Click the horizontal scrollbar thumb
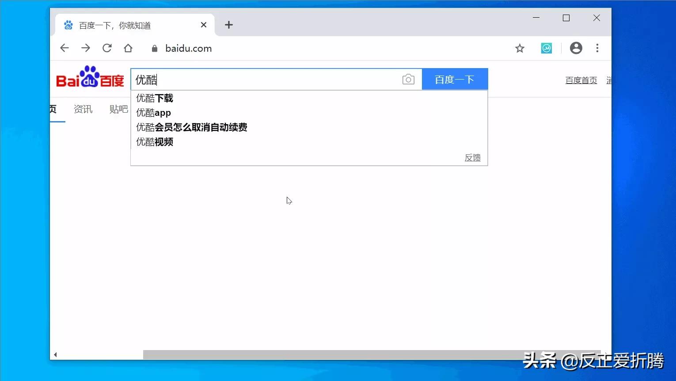Viewport: 676px width, 381px height. point(372,354)
